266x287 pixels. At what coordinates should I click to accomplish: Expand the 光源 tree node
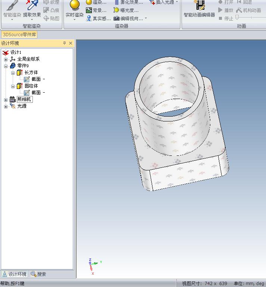[x=6, y=107]
